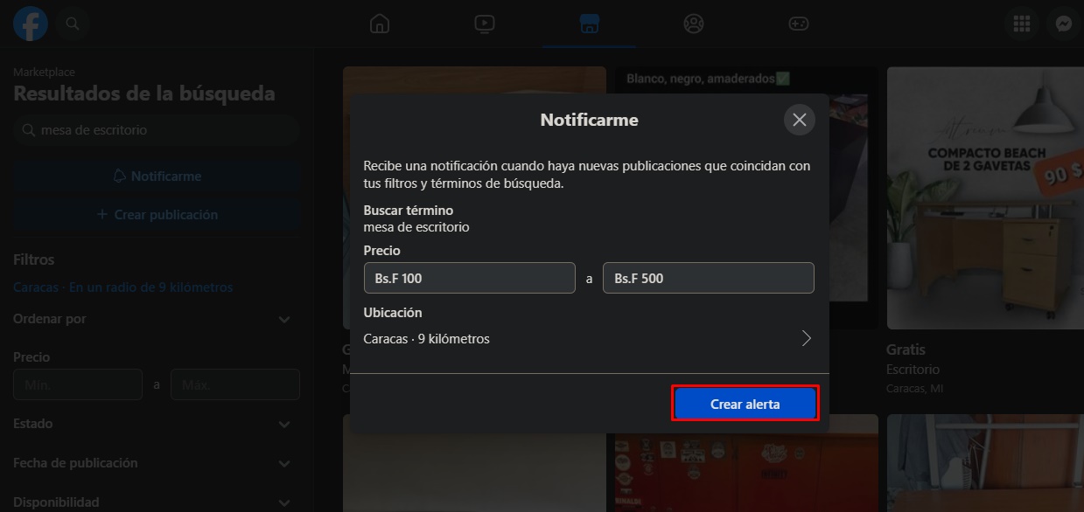Open the apps grid menu icon
The height and width of the screenshot is (512, 1084).
(x=1021, y=24)
